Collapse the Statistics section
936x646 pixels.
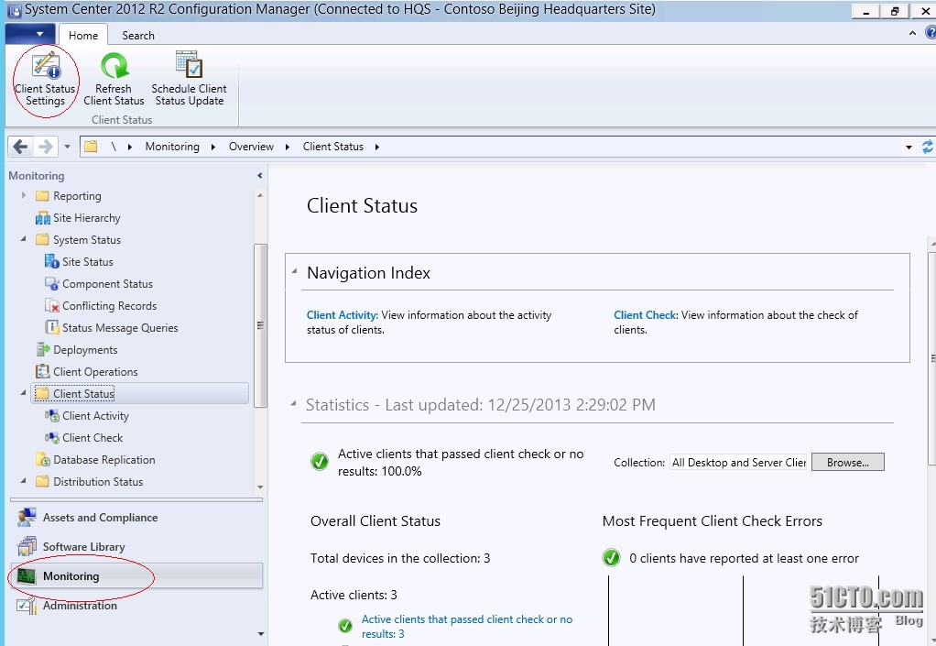[293, 403]
